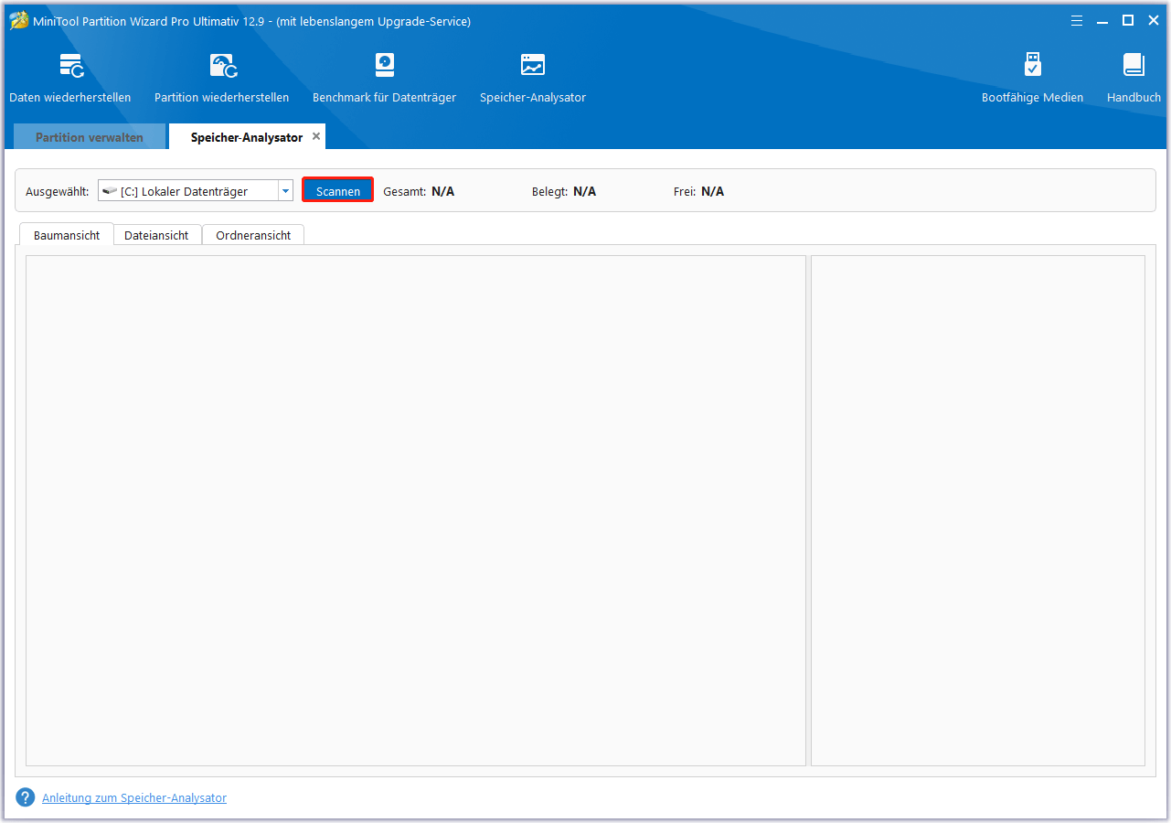Click the Scannen button
Viewport: 1171px width, 823px height.
(338, 190)
